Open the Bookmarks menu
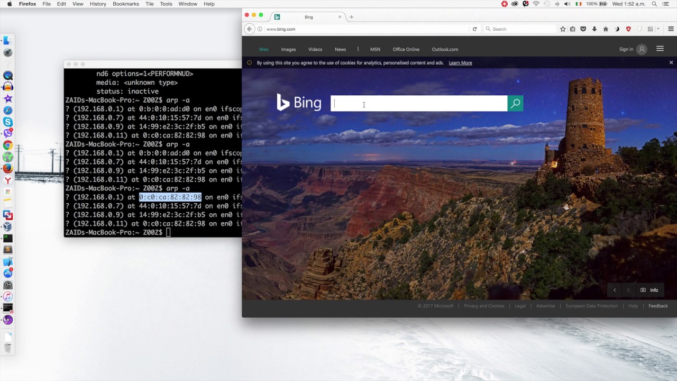677x381 pixels. click(126, 4)
